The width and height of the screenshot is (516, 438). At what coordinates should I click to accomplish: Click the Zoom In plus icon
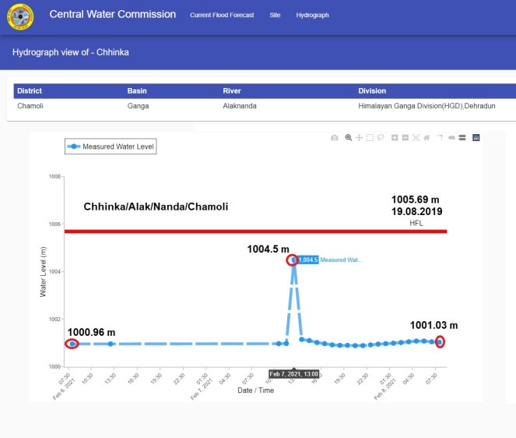(x=395, y=138)
